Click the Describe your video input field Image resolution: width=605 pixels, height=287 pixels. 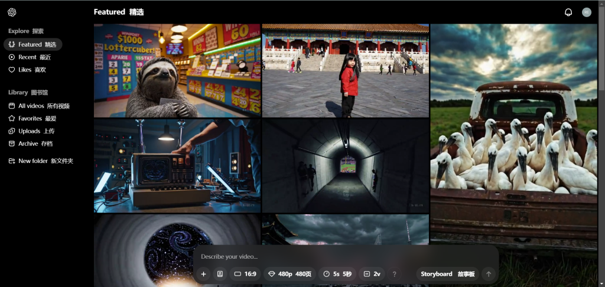[343, 257]
